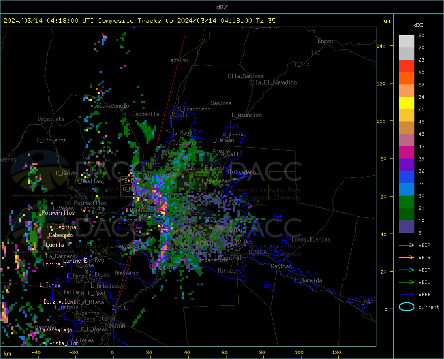Click the 'Uspallata' map label

(x=51, y=119)
